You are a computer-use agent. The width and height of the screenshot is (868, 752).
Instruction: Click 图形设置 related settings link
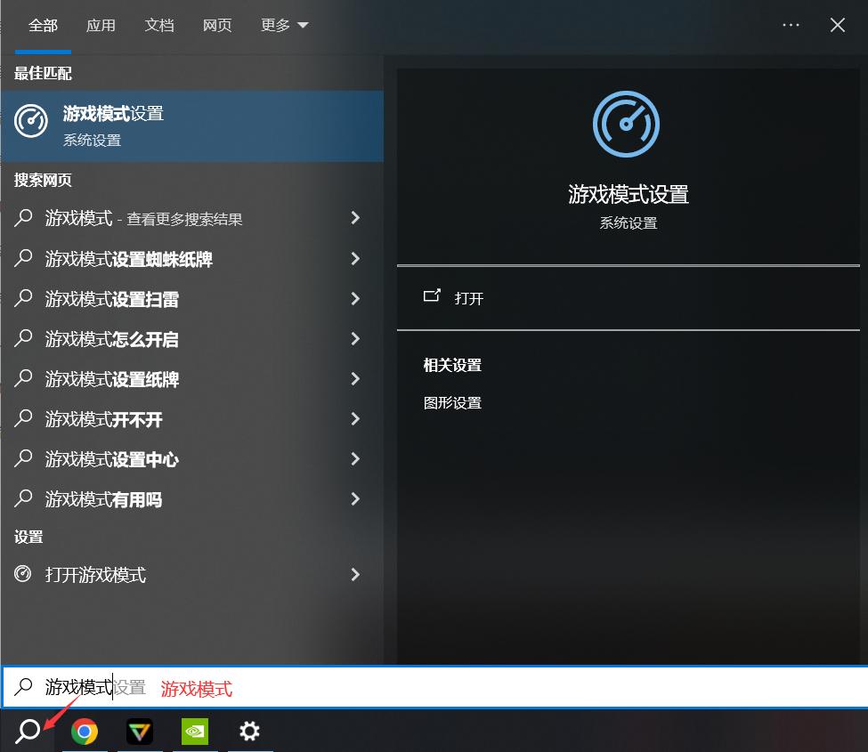452,403
